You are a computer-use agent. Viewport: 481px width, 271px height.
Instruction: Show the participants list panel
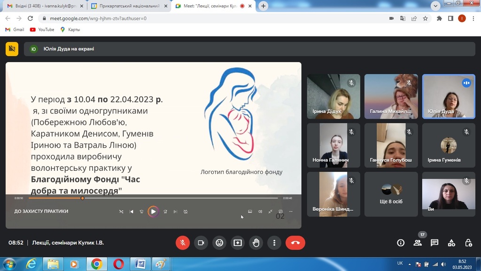pyautogui.click(x=418, y=243)
